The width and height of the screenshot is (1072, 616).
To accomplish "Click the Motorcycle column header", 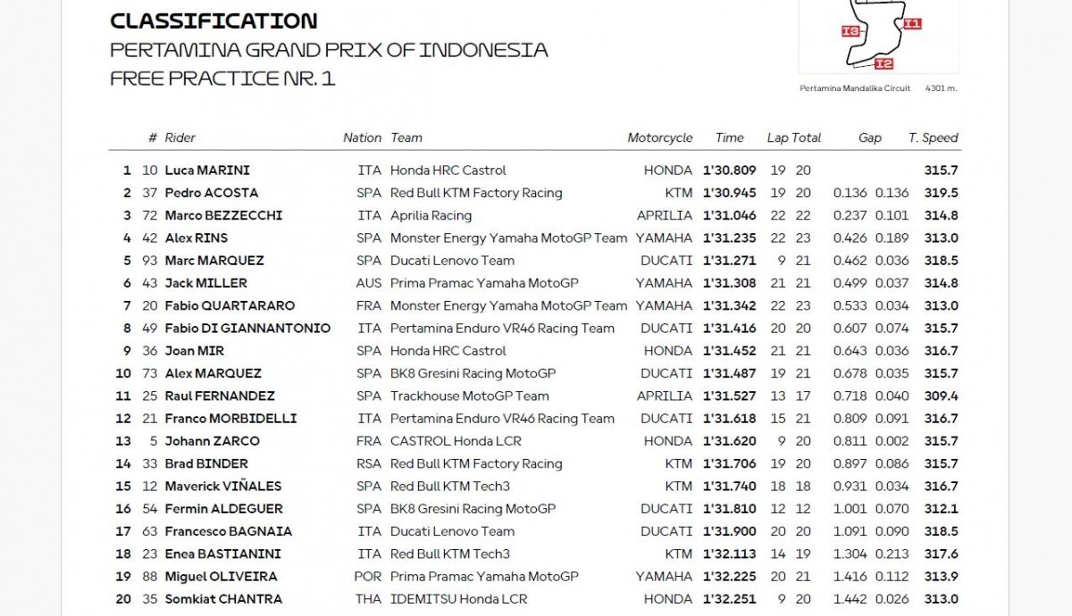I will click(659, 137).
